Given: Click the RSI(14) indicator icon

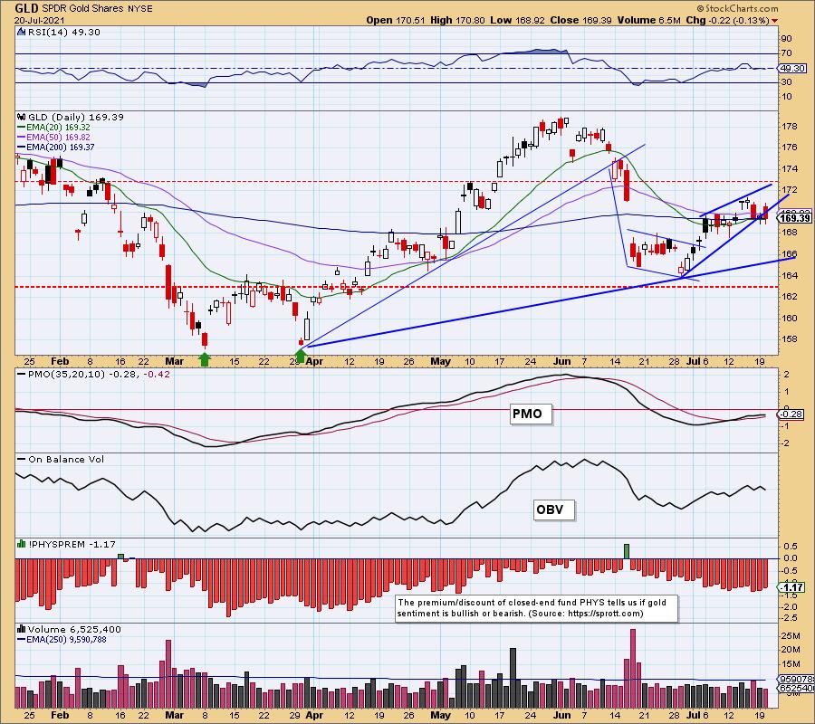Looking at the screenshot, I should [22, 33].
